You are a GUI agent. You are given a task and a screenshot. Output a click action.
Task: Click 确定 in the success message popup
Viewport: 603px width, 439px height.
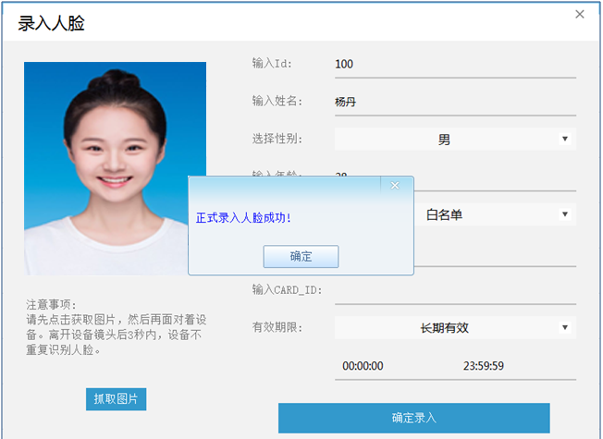[x=301, y=256]
